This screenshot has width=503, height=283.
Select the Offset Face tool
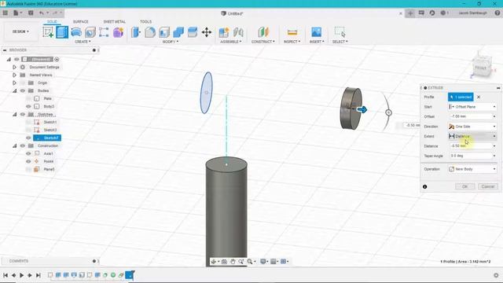(x=193, y=32)
